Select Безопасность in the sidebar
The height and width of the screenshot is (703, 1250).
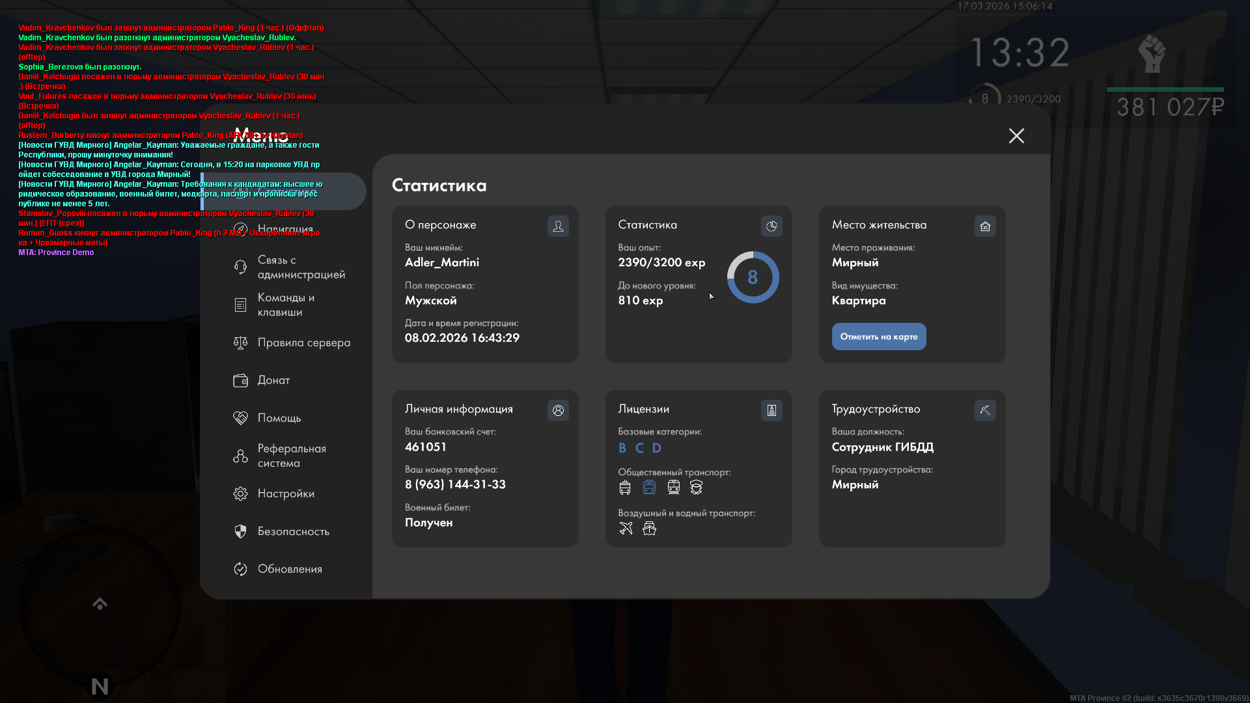293,531
